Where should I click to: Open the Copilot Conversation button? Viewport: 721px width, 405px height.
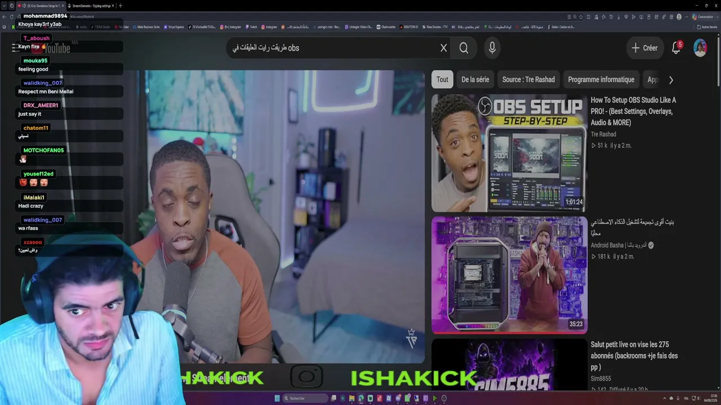(x=703, y=17)
